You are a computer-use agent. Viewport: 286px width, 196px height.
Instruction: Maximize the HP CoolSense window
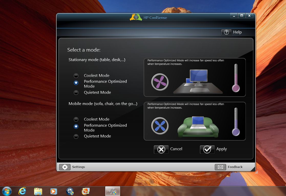click(242, 16)
